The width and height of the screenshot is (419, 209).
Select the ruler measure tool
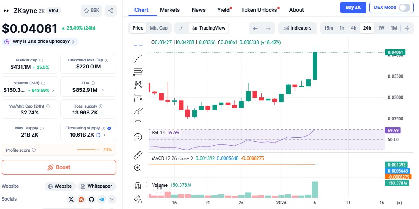pos(138,155)
